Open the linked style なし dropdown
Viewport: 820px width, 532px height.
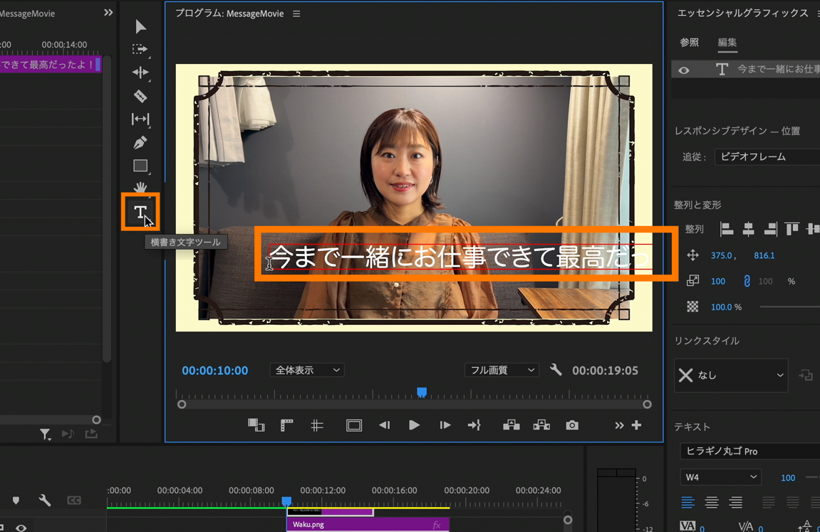click(x=731, y=375)
